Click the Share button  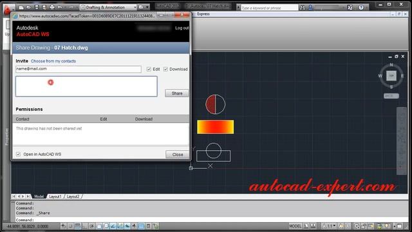[x=177, y=93]
